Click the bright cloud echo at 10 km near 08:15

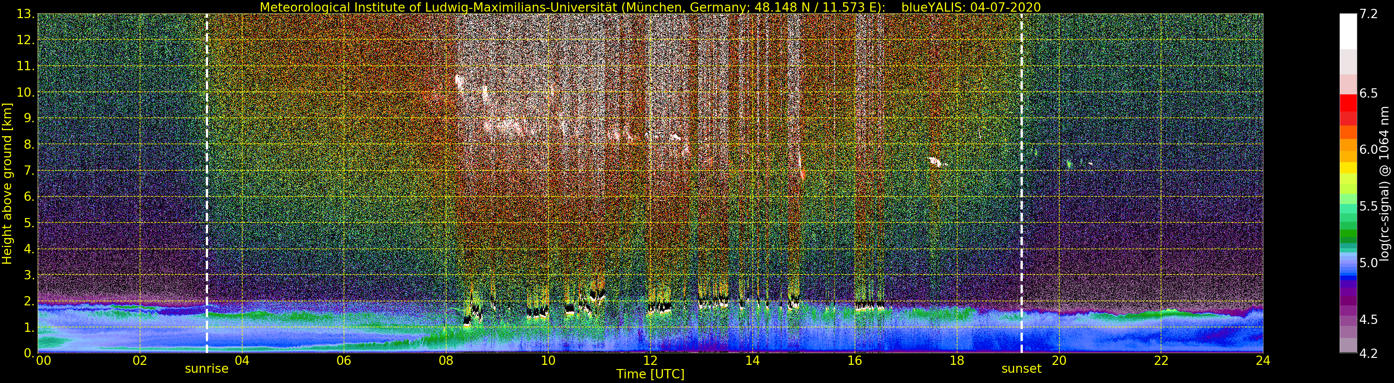460,83
